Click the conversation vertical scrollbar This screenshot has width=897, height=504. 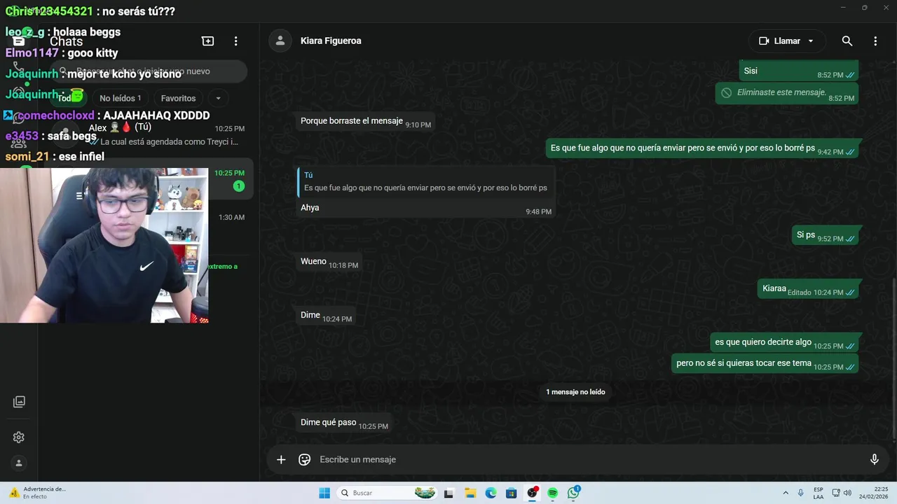point(893,358)
